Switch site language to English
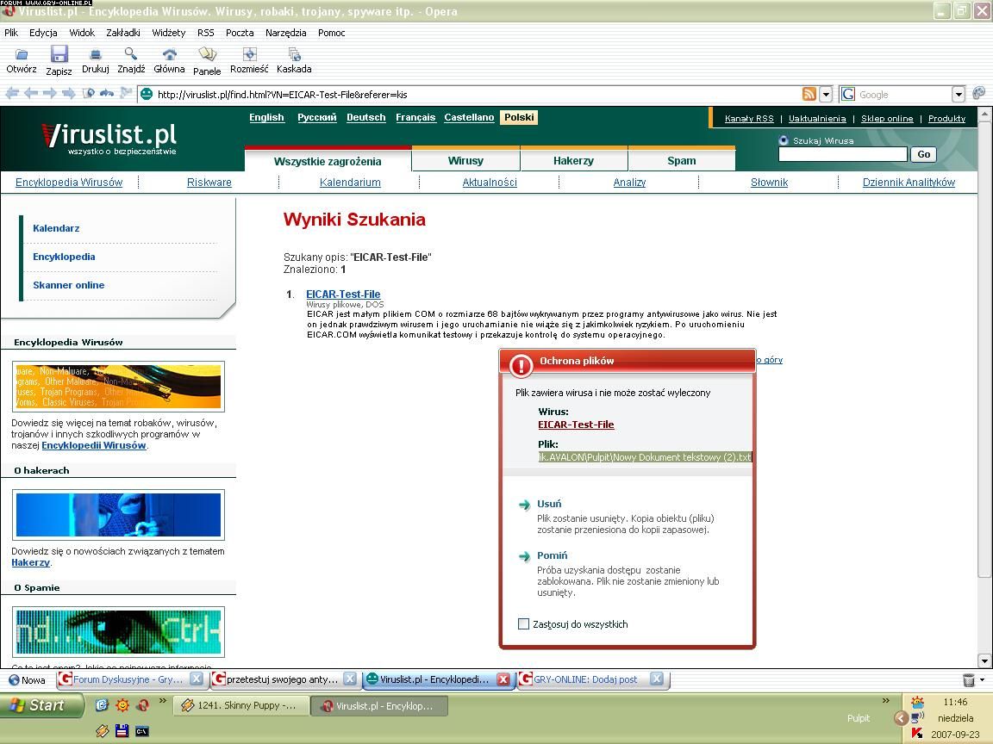Image resolution: width=993 pixels, height=744 pixels. [x=266, y=118]
